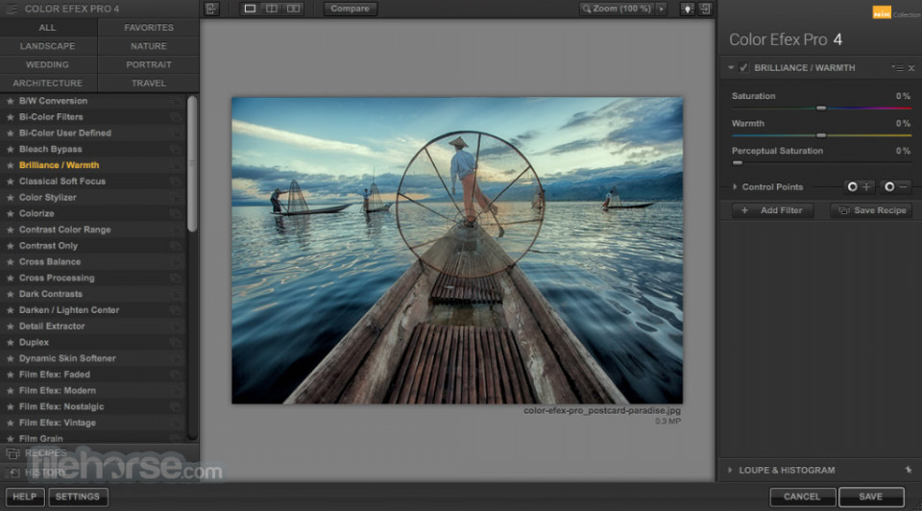Pin the Loupe & Histogram panel
922x511 pixels.
point(909,470)
